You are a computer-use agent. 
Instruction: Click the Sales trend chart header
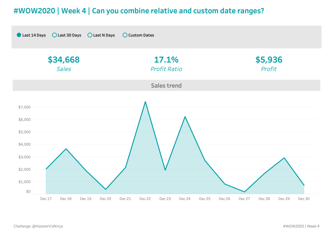166,86
